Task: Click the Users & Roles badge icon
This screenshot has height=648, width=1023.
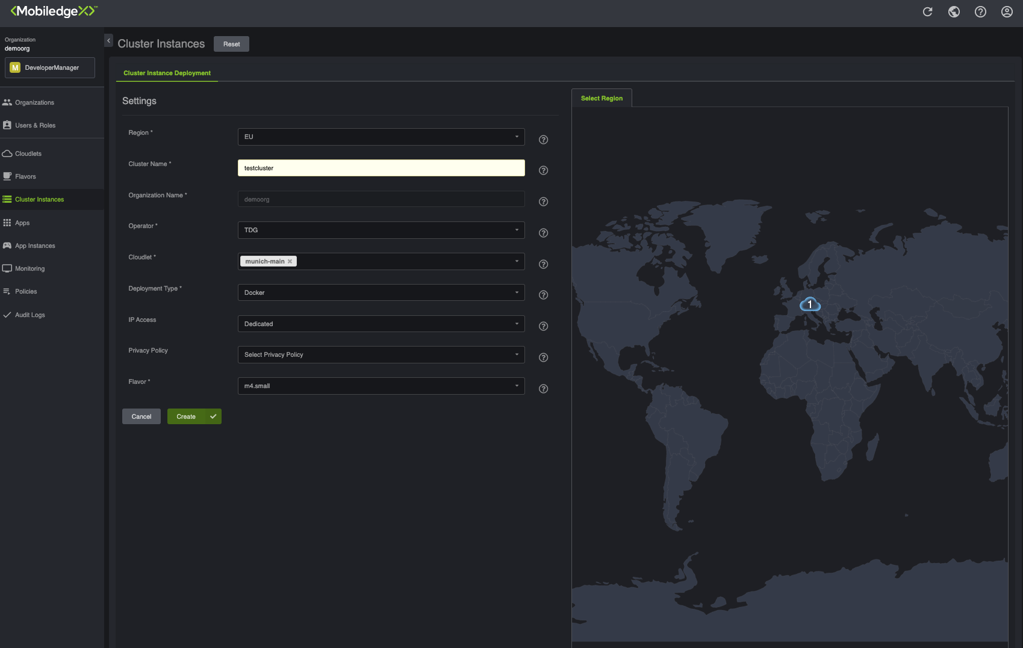Action: (x=7, y=125)
